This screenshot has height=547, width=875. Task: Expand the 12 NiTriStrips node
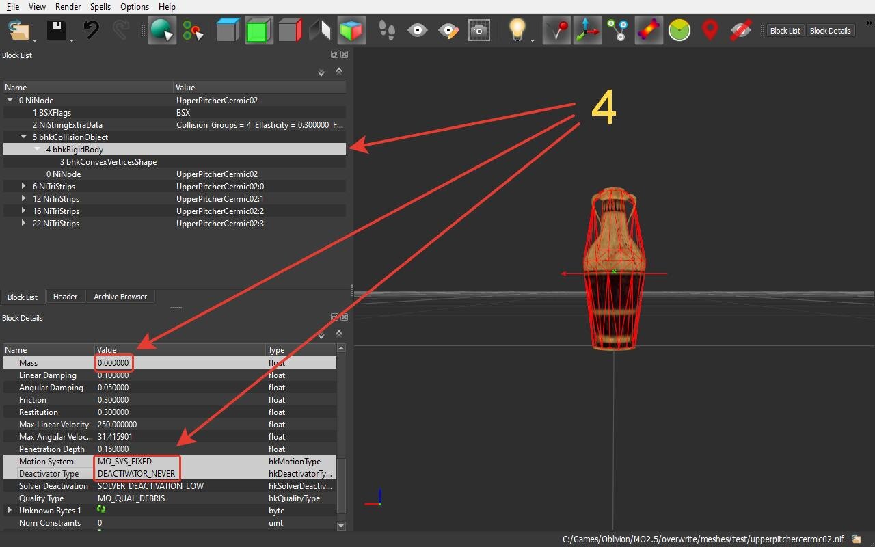(x=25, y=198)
